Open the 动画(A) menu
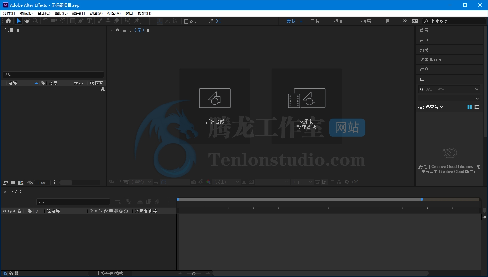The image size is (488, 277). point(96,13)
